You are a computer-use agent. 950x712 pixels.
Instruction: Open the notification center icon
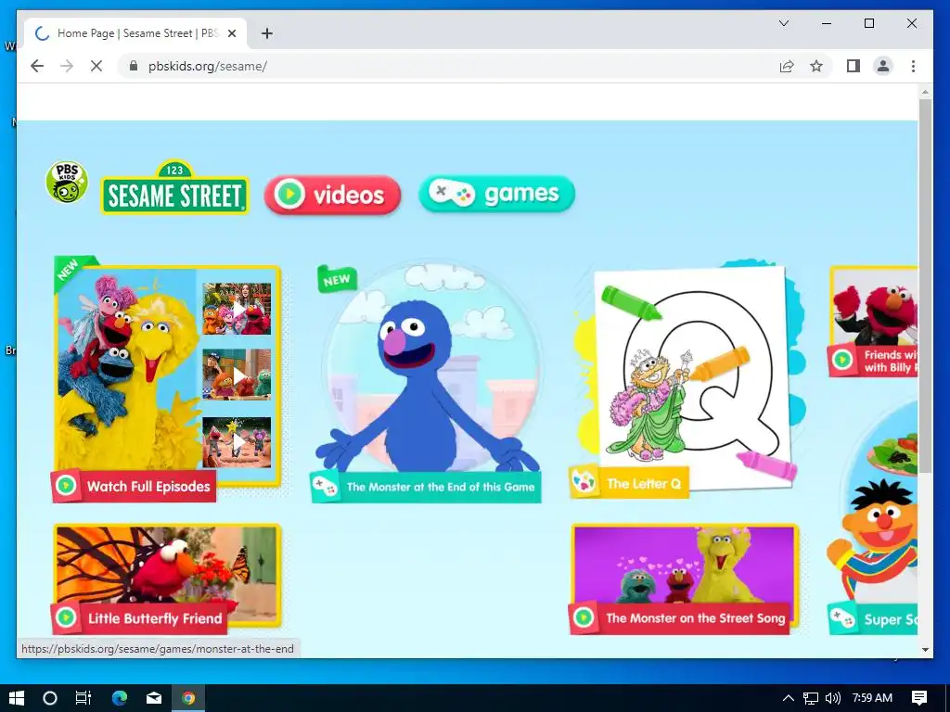pos(919,698)
